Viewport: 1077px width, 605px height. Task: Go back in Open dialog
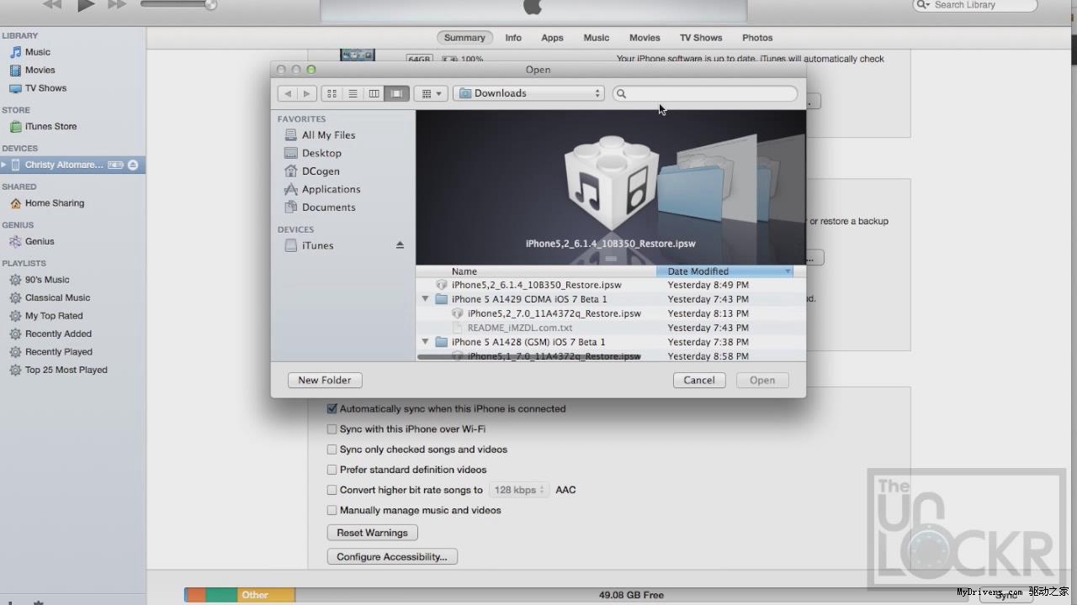[288, 93]
